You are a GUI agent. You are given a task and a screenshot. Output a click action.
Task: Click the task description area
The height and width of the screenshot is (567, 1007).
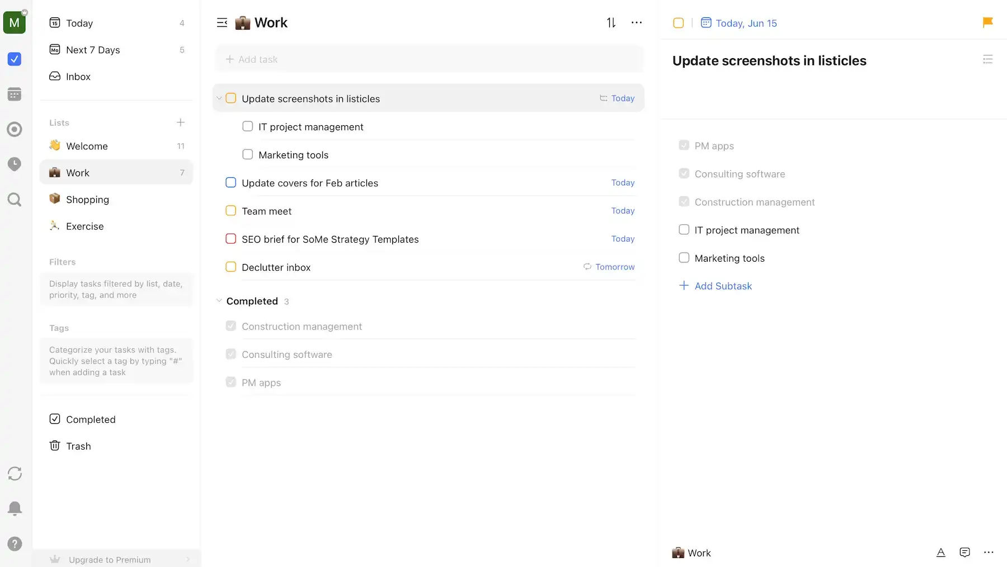[834, 95]
